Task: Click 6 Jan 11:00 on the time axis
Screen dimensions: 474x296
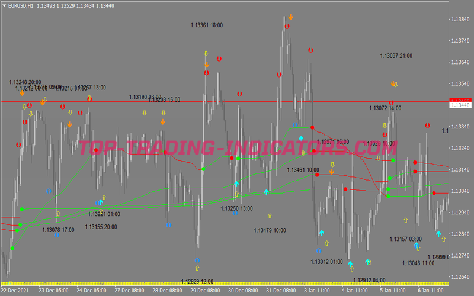Action: 431,291
